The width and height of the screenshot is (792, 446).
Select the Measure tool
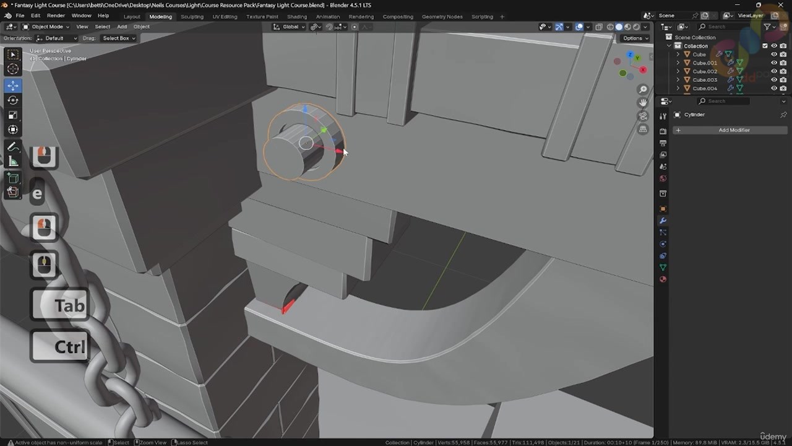[x=13, y=162]
